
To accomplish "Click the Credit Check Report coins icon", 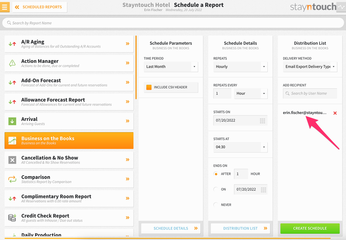I will click(x=12, y=218).
